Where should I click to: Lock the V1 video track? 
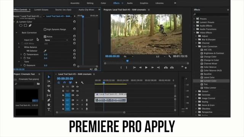[63, 95]
